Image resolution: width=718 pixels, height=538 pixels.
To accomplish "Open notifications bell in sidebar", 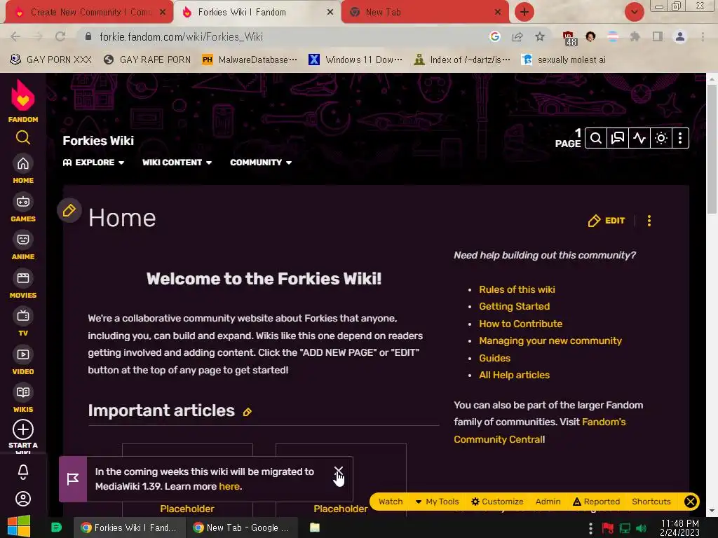I will pos(23,471).
